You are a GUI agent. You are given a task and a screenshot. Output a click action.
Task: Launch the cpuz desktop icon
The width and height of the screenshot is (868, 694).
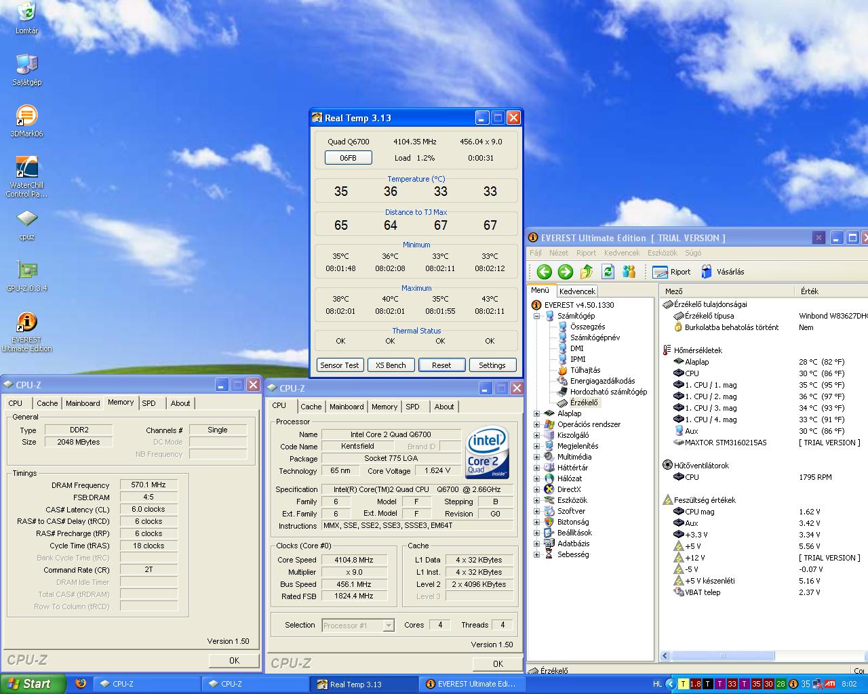tap(26, 225)
